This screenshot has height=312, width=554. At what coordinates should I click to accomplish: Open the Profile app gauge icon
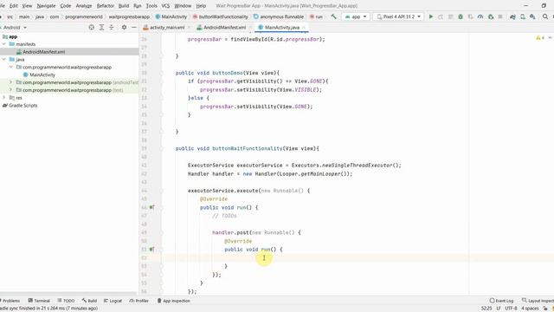[480, 16]
